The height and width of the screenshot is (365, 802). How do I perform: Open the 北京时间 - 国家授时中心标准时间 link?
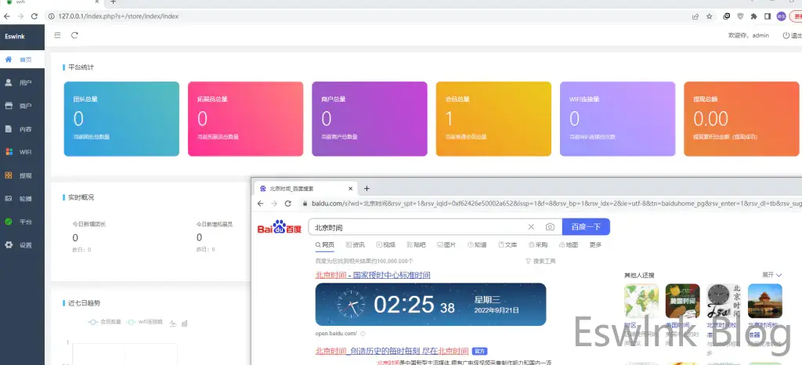point(373,275)
